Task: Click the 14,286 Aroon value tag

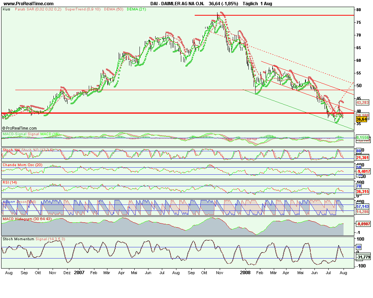Action: 363,212
